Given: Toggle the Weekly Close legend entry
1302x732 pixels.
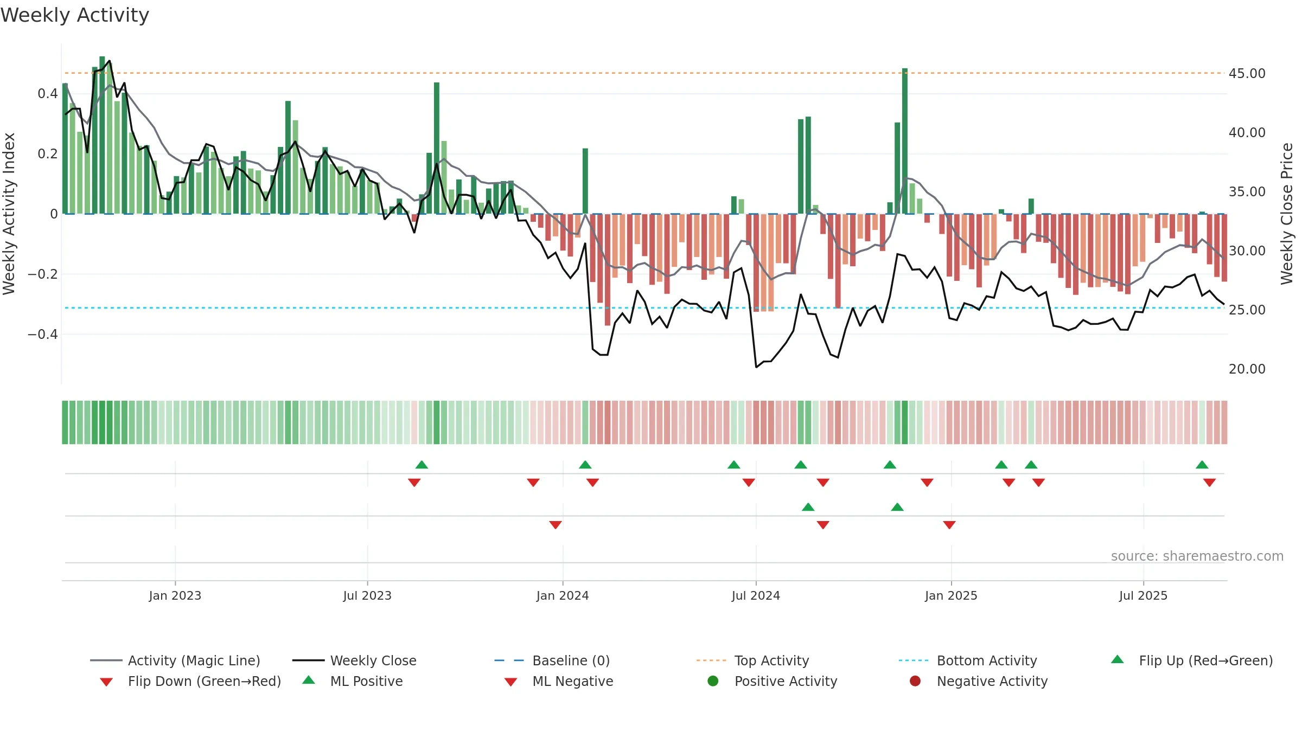Looking at the screenshot, I should coord(354,660).
